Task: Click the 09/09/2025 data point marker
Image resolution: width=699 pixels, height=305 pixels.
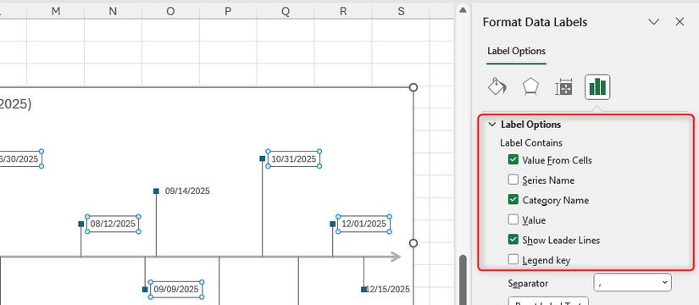Action: point(145,290)
